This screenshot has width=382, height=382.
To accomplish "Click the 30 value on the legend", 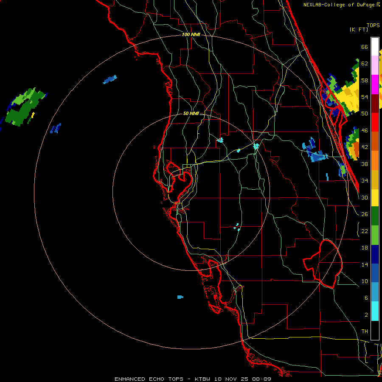I will coord(365,197).
